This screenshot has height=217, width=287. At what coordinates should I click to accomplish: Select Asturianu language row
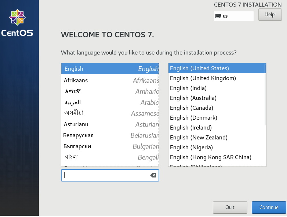pyautogui.click(x=110, y=124)
